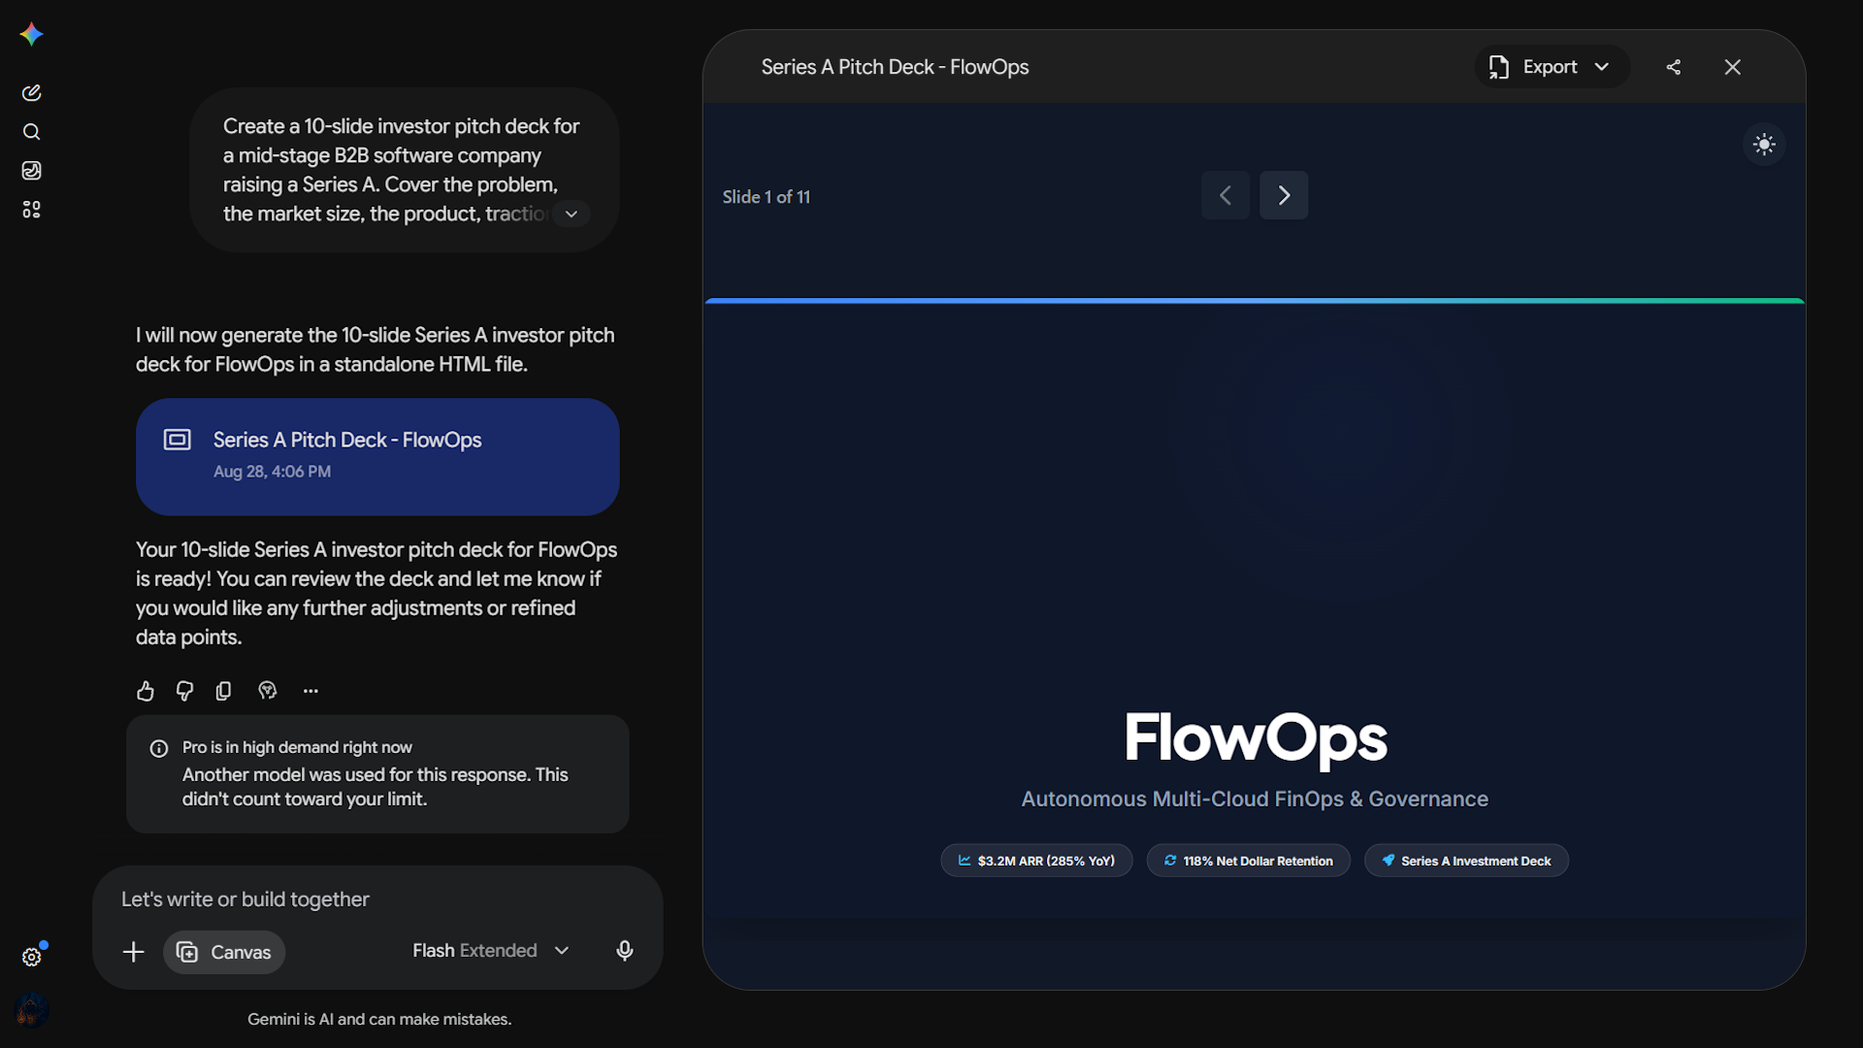Open the Gems grid icon in the sidebar
The height and width of the screenshot is (1048, 1863).
[31, 209]
